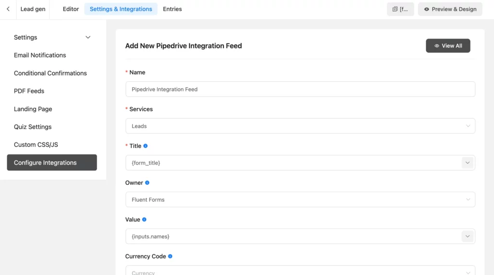Open the Value field shortcode dropdown arrow
Image resolution: width=494 pixels, height=275 pixels.
pos(467,236)
